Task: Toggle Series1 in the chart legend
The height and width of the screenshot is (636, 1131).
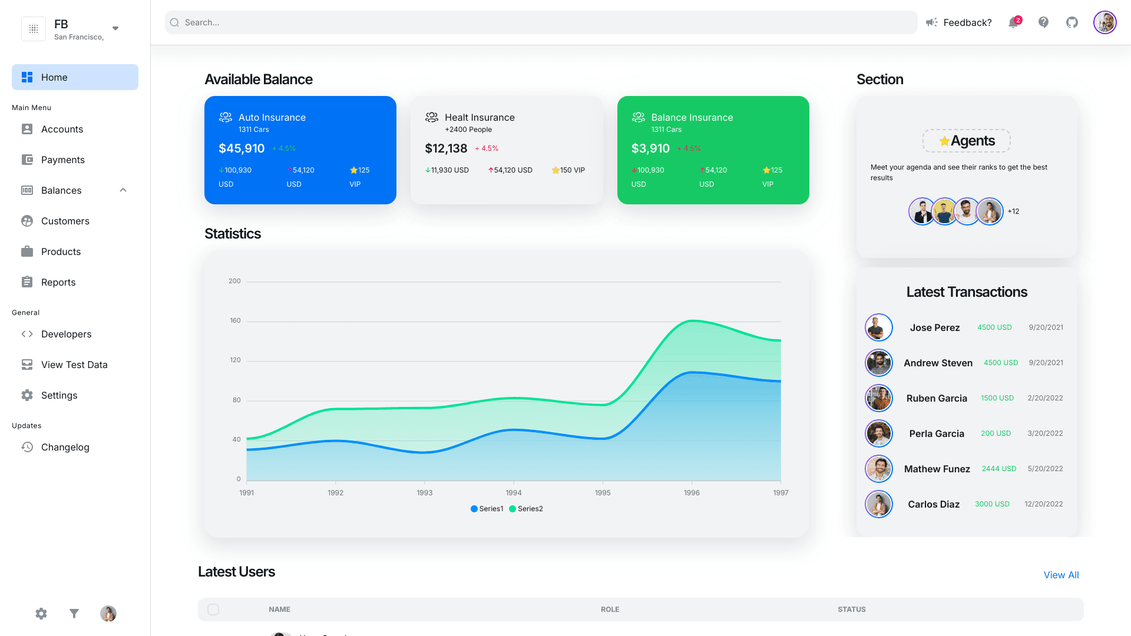Action: (x=487, y=509)
